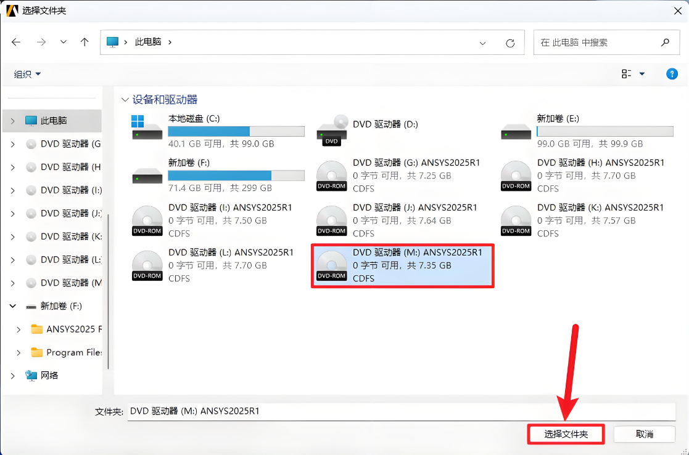Open the blue help icon
Image resolution: width=689 pixels, height=455 pixels.
672,74
